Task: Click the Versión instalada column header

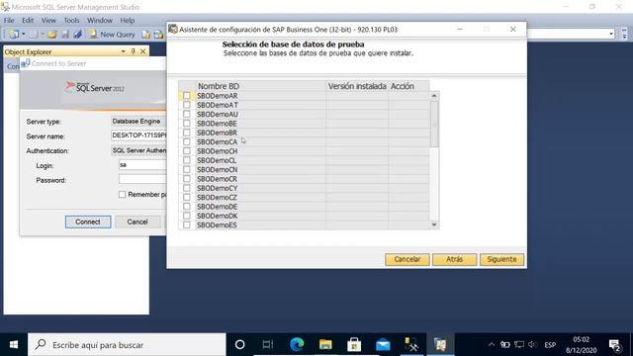Action: coord(357,86)
